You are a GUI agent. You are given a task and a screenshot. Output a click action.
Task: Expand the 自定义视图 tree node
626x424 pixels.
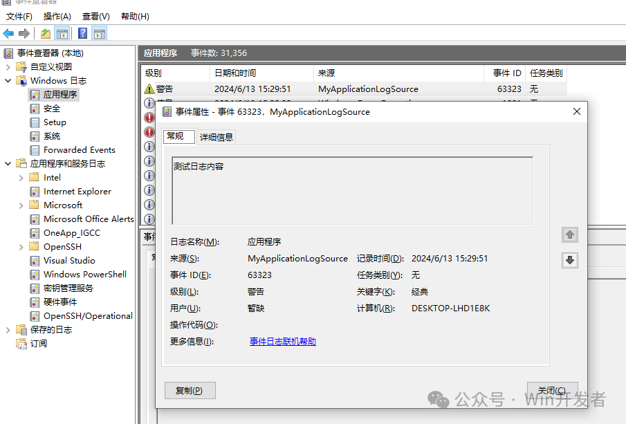pyautogui.click(x=8, y=66)
